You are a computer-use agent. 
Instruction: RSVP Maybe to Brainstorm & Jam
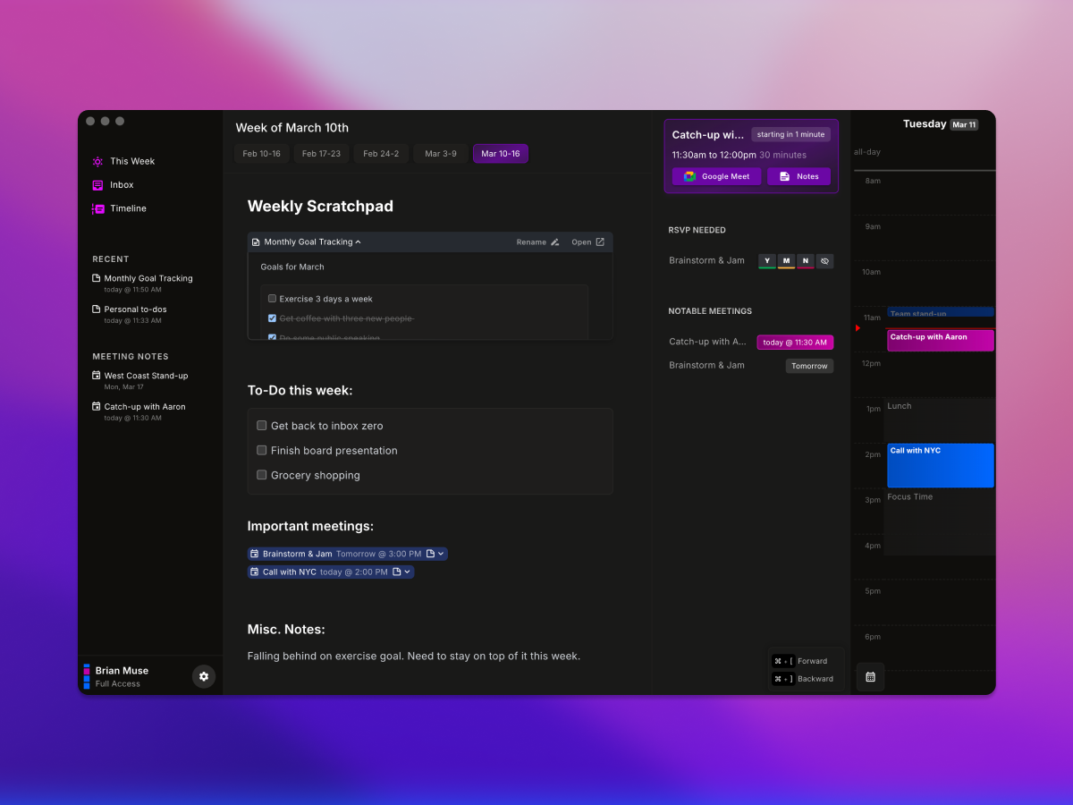click(787, 261)
